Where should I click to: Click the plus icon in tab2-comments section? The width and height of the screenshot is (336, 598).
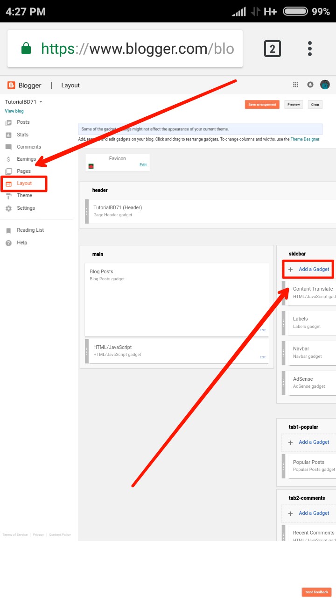tap(290, 513)
